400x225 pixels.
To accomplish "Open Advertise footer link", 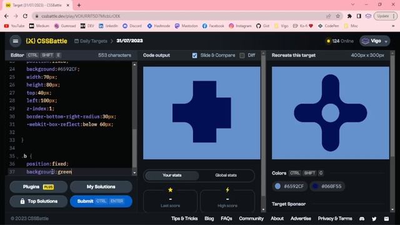I will tap(301, 219).
